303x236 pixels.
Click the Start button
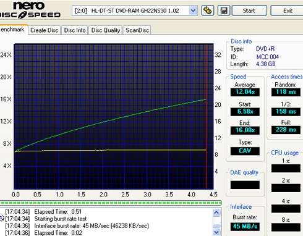[249, 11]
